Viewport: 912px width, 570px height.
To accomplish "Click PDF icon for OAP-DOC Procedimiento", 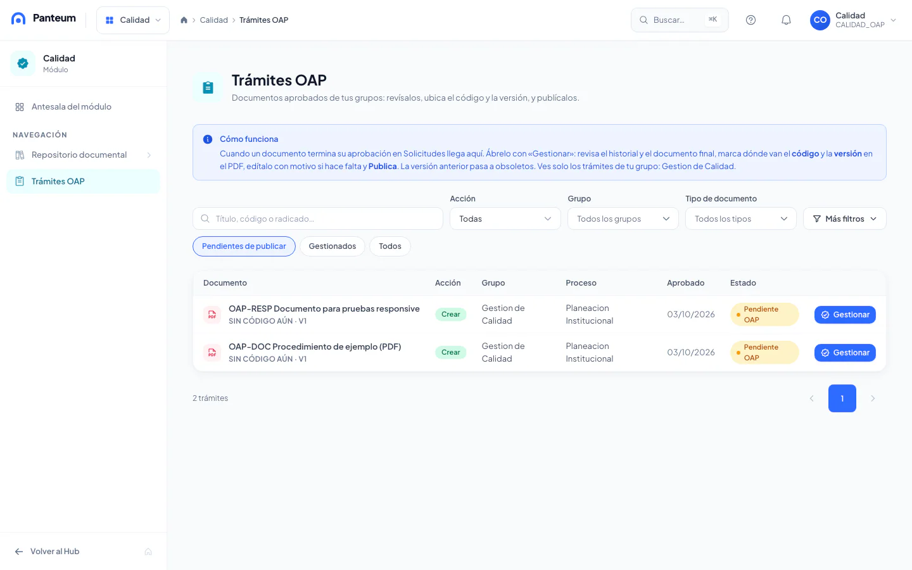I will (x=212, y=353).
